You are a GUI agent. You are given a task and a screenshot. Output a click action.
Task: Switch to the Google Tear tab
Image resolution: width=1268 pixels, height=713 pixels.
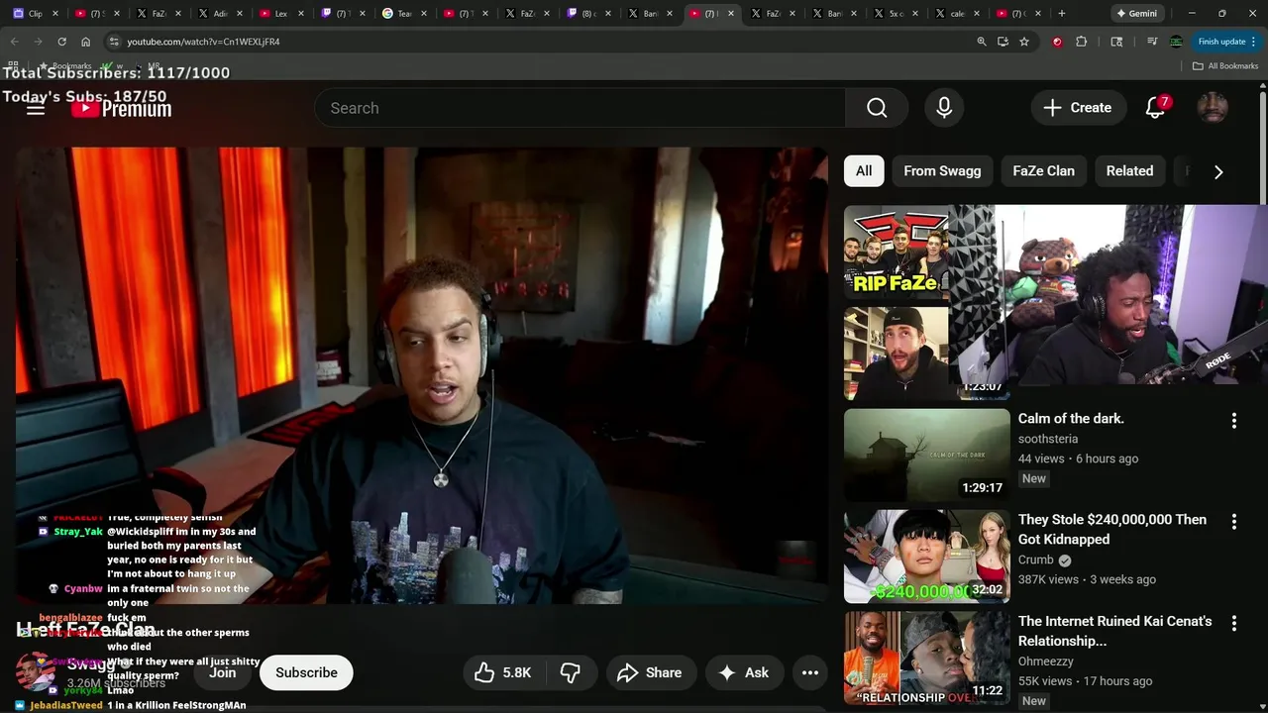[x=404, y=14]
